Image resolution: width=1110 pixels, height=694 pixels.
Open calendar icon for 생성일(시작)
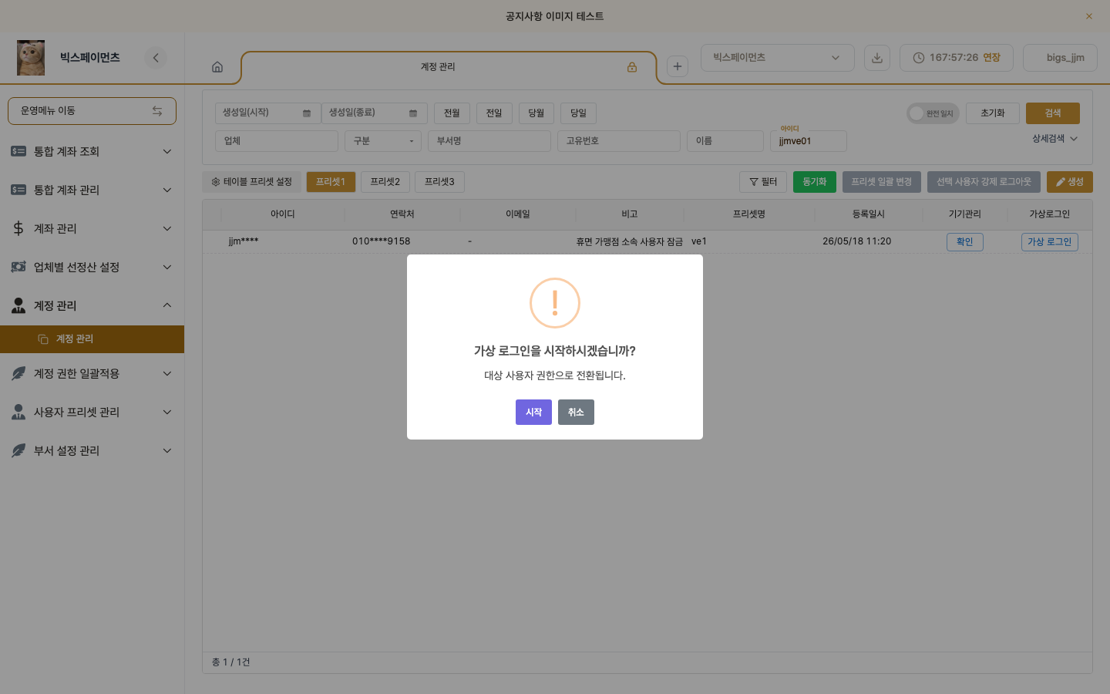[x=307, y=113]
